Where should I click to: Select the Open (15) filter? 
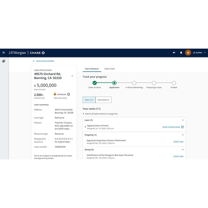89,100
